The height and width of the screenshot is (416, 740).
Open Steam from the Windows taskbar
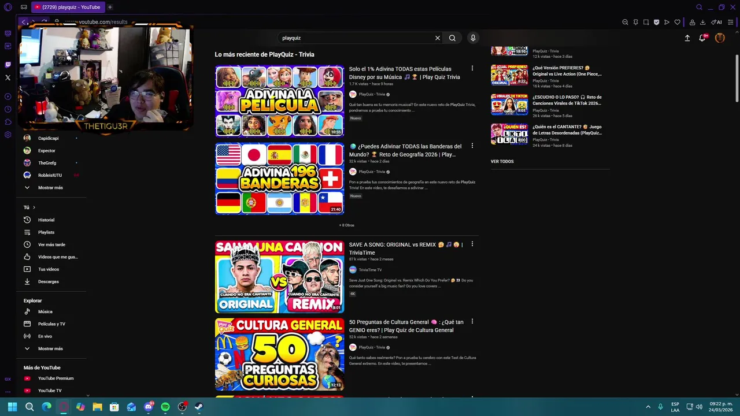coord(199,407)
